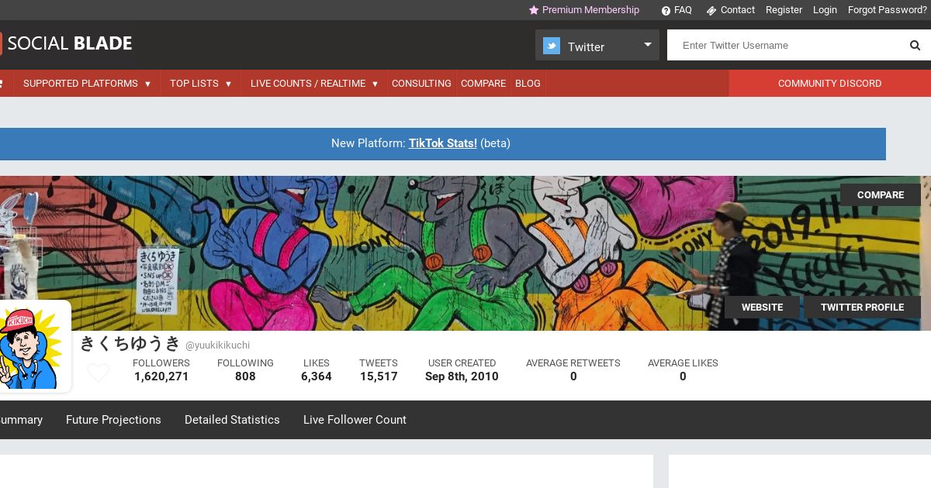The height and width of the screenshot is (488, 931).
Task: Focus the Enter Twitter Username field
Action: coord(784,45)
